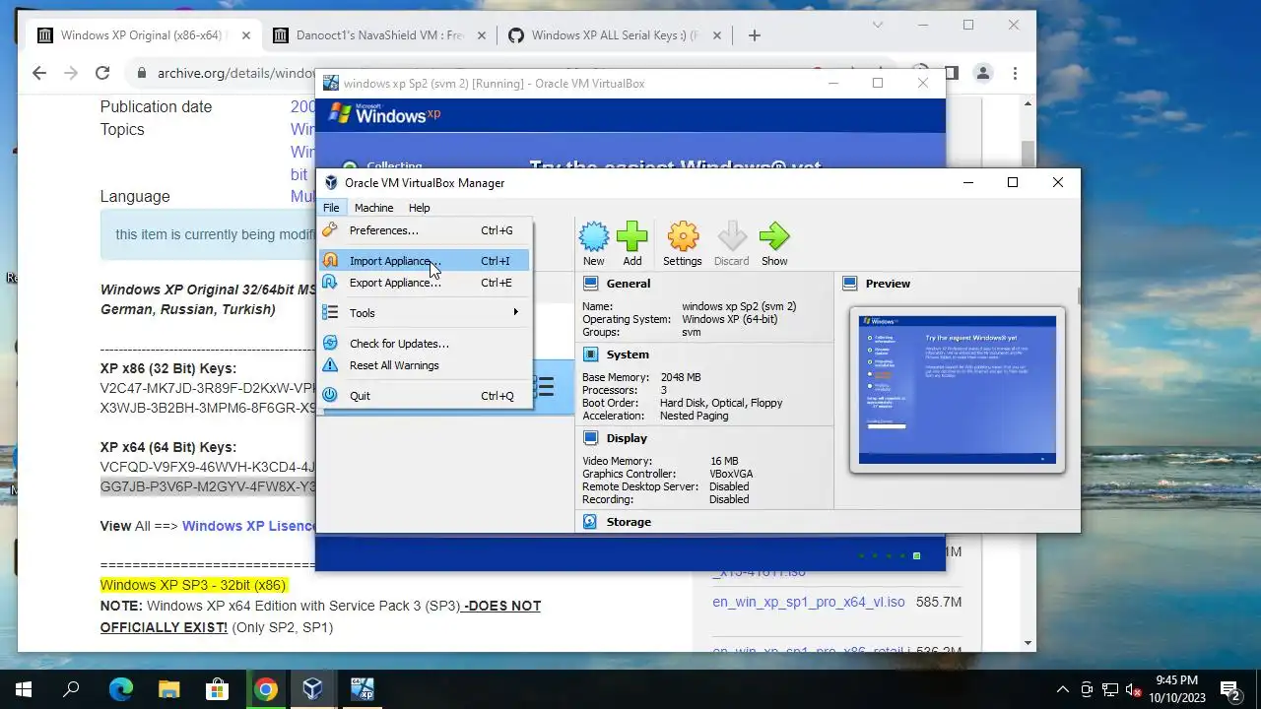Open VirtualBox from the Windows taskbar
Image resolution: width=1261 pixels, height=709 pixels.
pyautogui.click(x=312, y=689)
